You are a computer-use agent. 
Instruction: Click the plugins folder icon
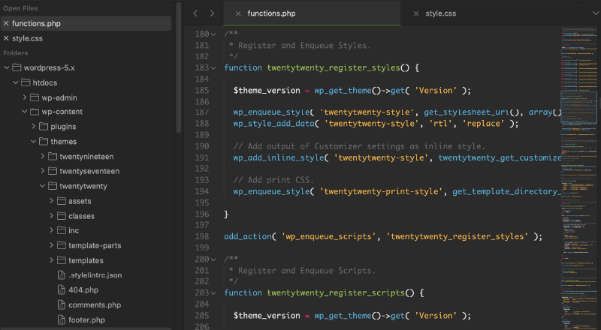(44, 126)
